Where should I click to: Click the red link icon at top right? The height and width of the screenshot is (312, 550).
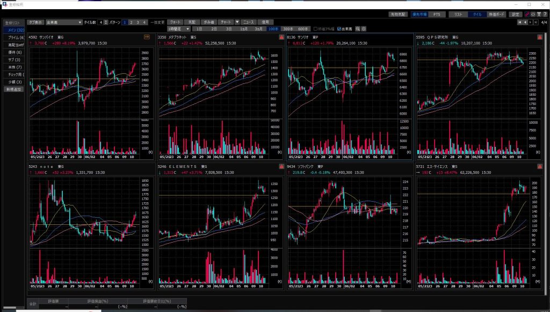527,15
